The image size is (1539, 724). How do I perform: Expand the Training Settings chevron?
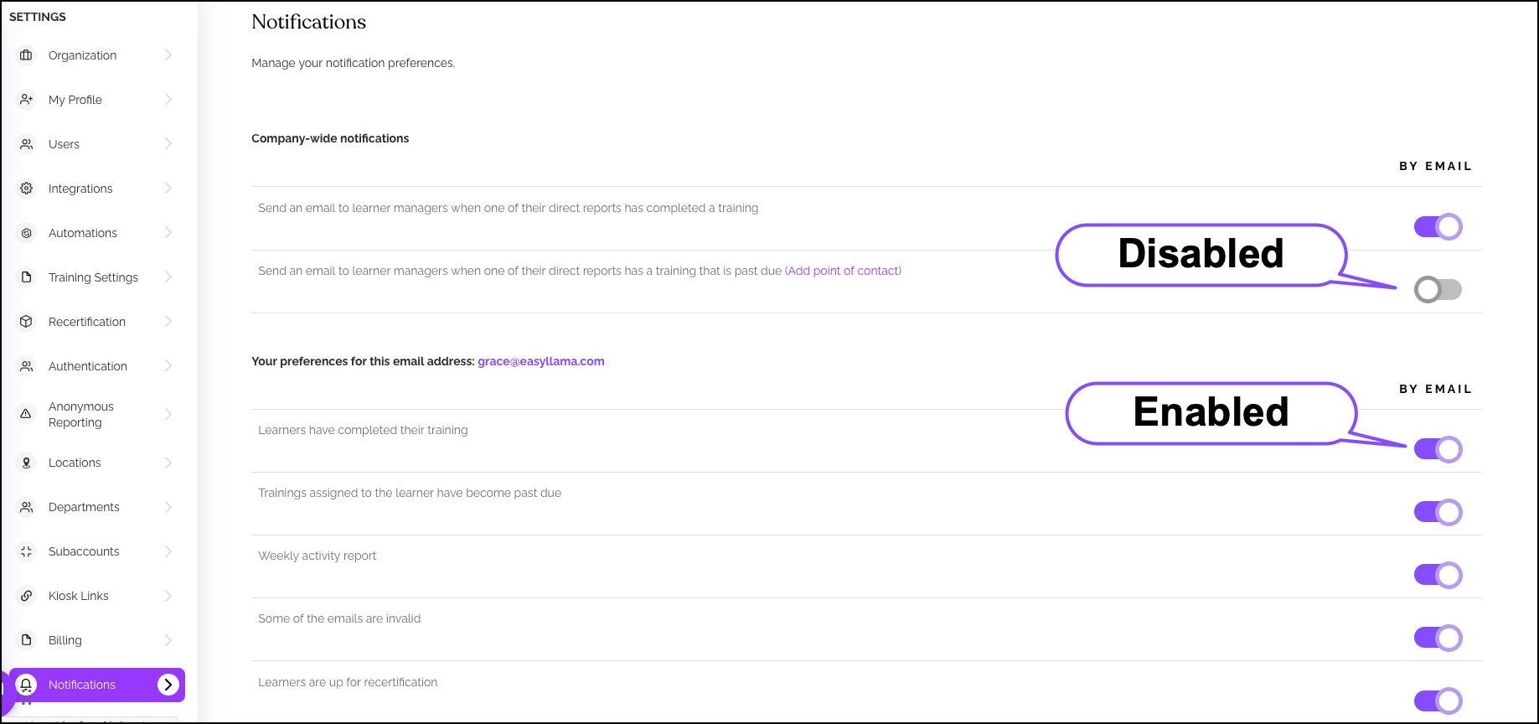click(x=168, y=277)
